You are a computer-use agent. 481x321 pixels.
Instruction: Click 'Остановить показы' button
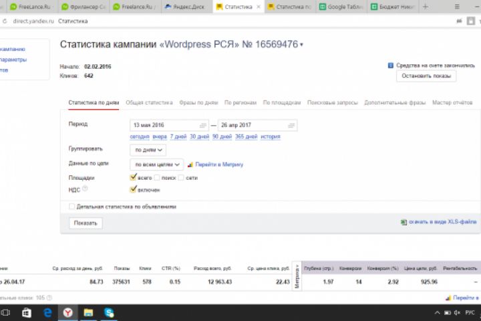coord(426,76)
